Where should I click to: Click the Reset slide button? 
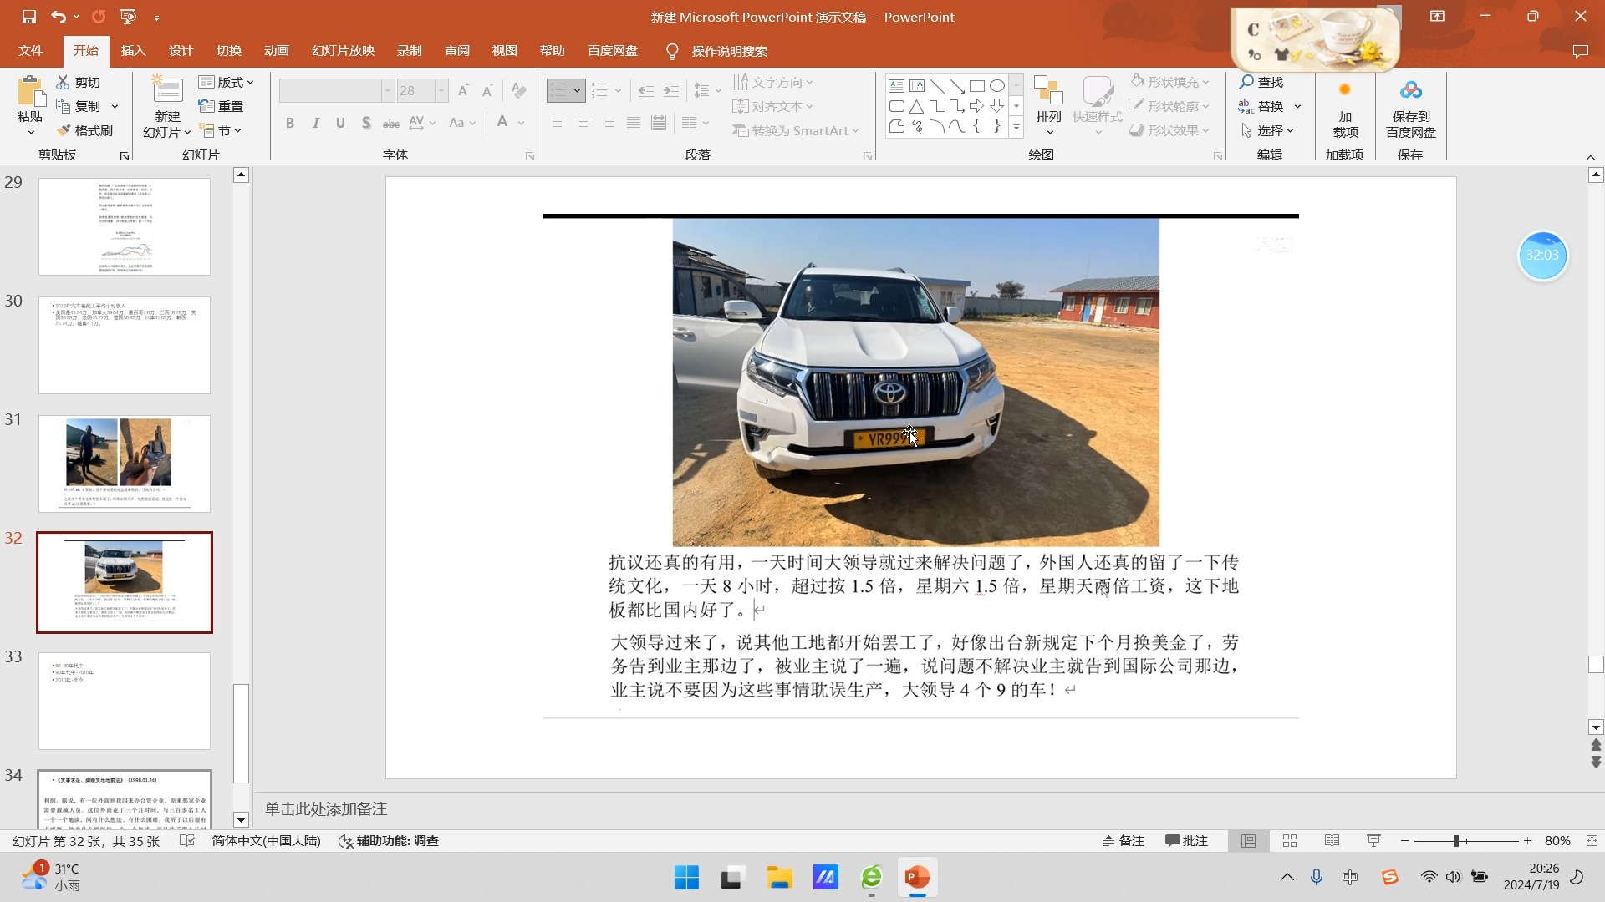221,106
